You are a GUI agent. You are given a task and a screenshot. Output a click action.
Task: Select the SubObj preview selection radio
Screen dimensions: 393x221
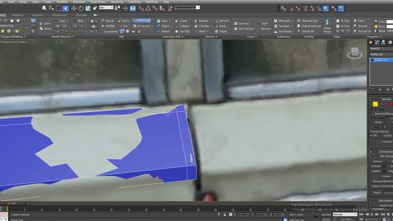[x=381, y=136]
